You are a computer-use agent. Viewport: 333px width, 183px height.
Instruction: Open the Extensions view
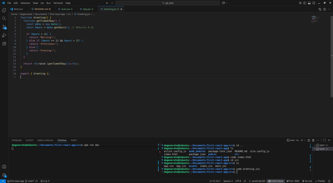click(4, 44)
